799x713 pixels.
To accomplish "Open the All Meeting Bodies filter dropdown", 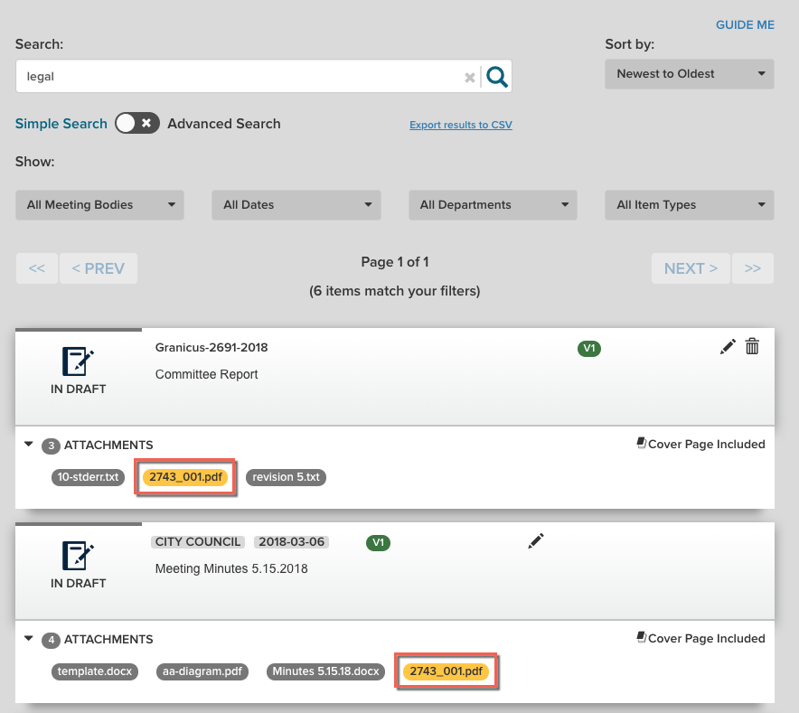I will coord(99,205).
